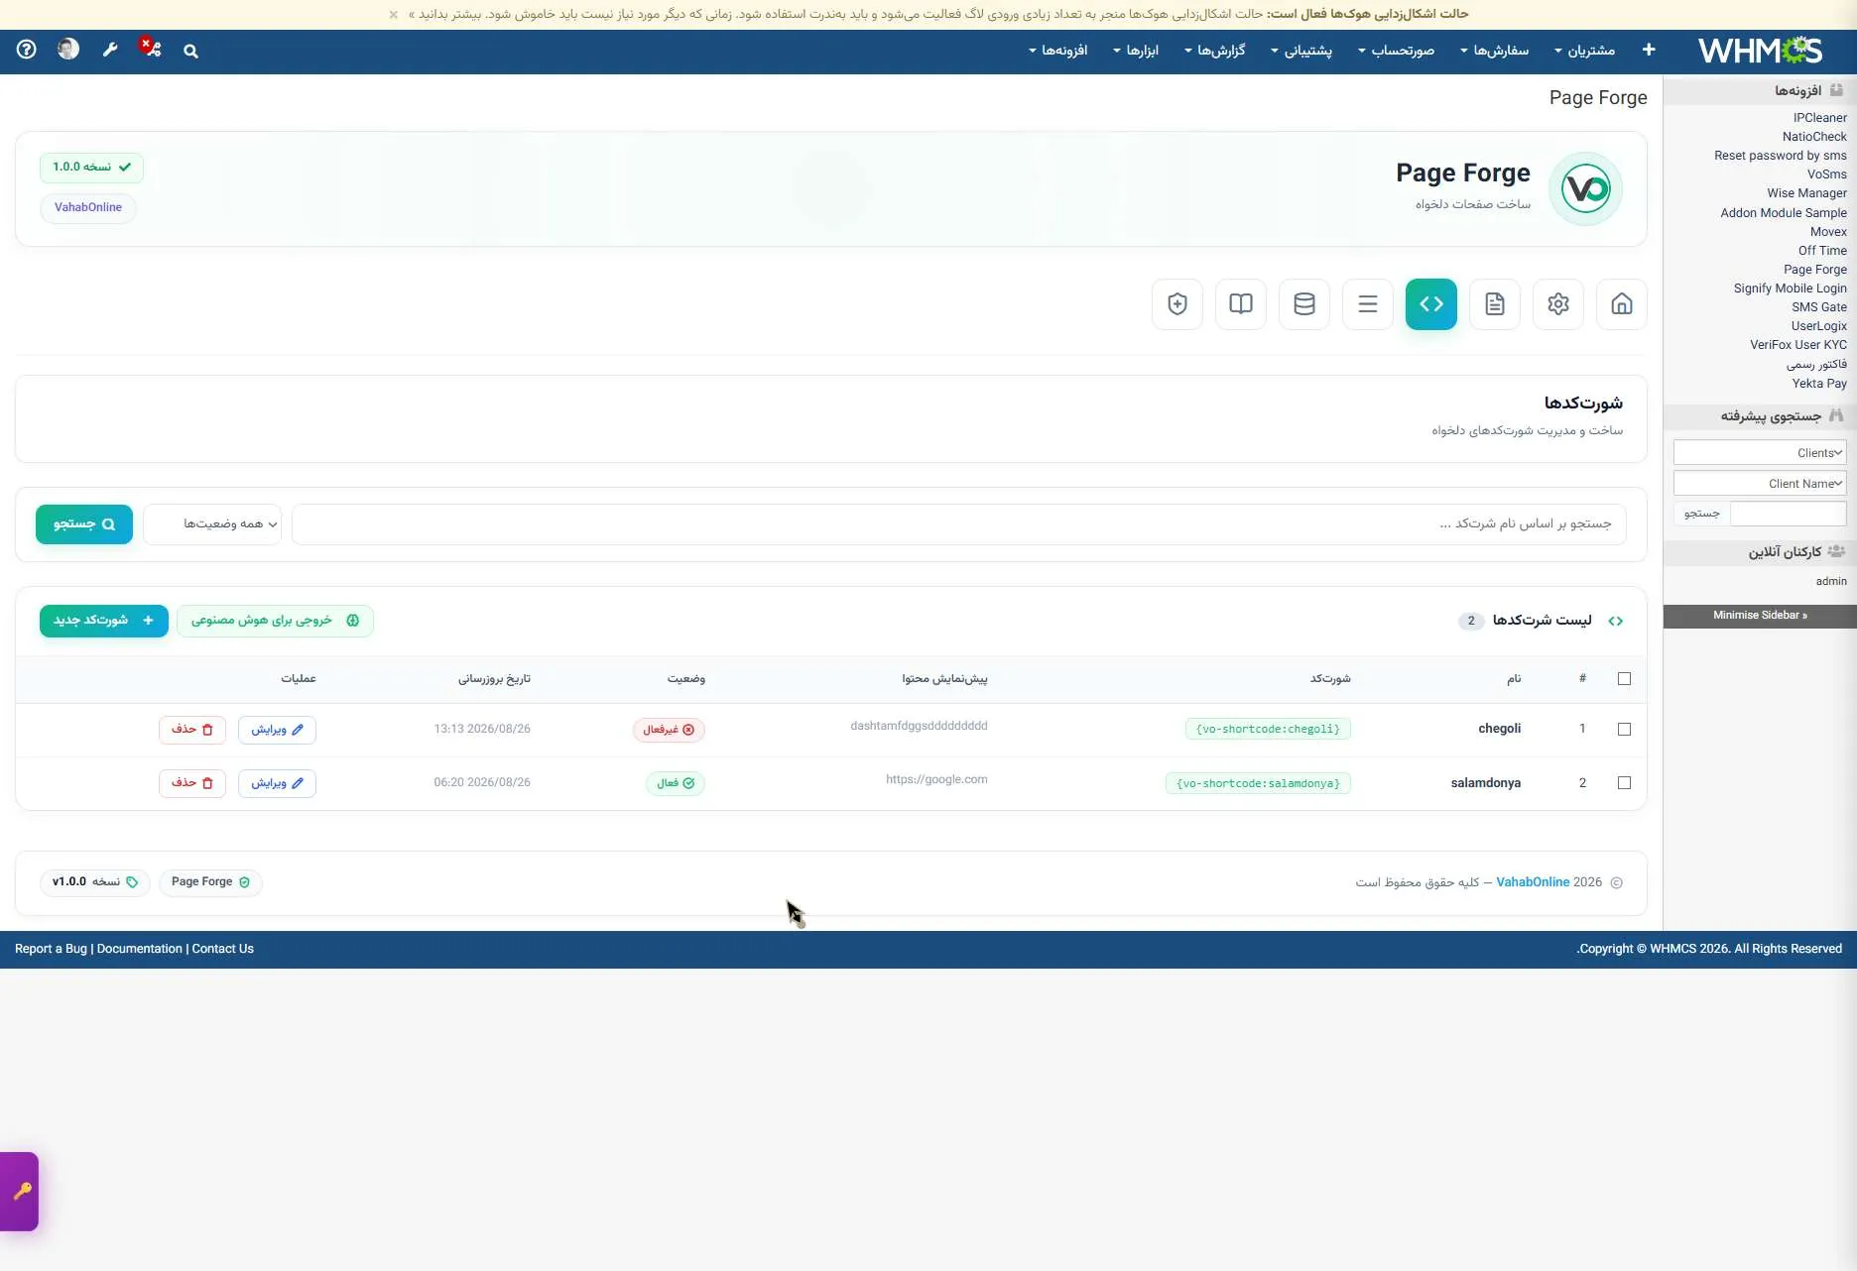Open the admin avatar profile icon

point(68,50)
